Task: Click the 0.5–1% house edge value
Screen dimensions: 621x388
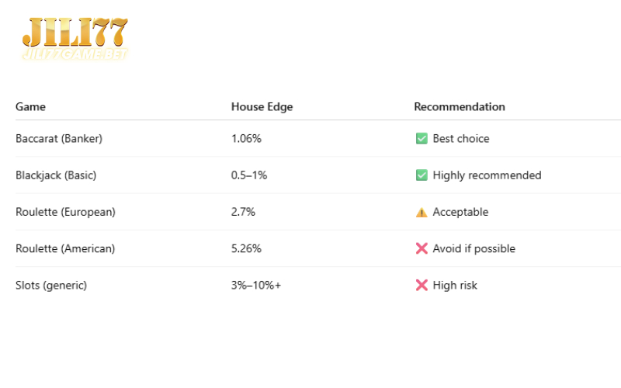Action: [249, 175]
